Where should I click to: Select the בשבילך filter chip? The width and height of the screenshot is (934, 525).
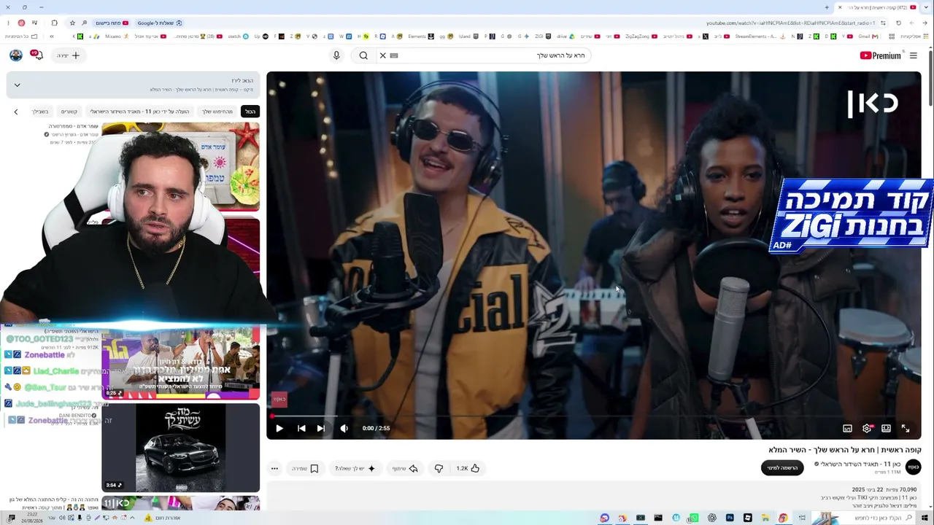tap(40, 112)
